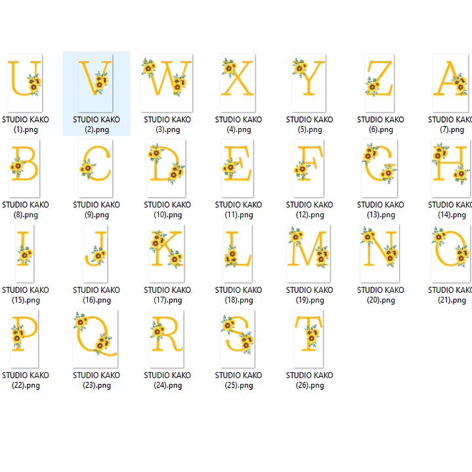Click file name STUDIO KAKO (19).png
The width and height of the screenshot is (472, 472).
coord(310,295)
